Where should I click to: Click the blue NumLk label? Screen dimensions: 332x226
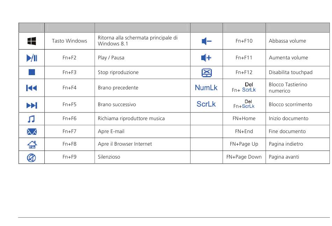pyautogui.click(x=206, y=88)
